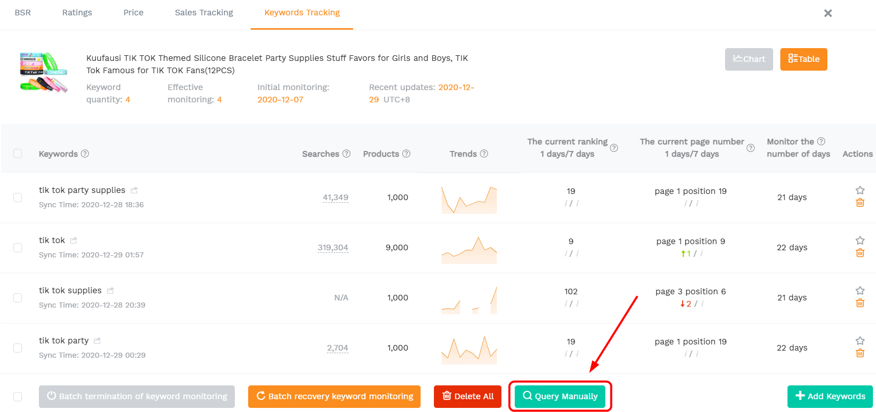The image size is (876, 412).
Task: Open external link beside 'tik tok supplies'
Action: [111, 291]
